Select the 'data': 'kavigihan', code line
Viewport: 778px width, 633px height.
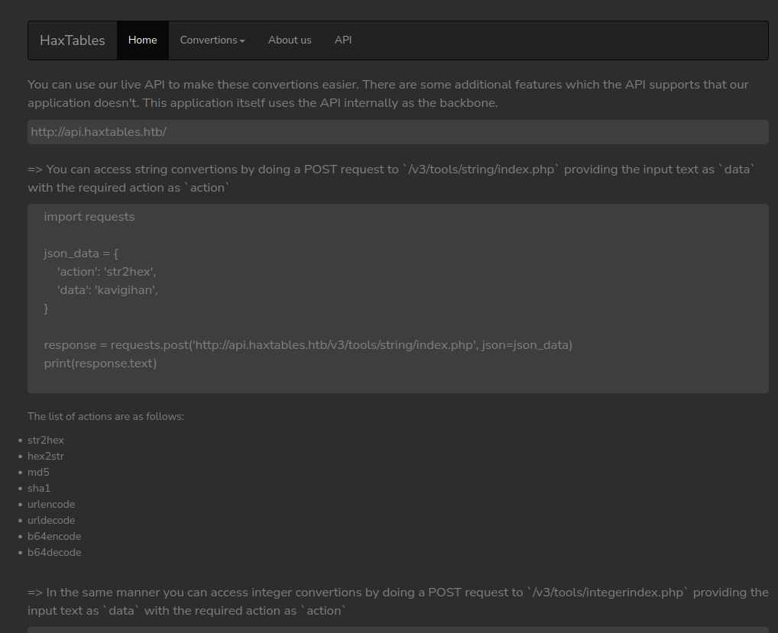107,290
